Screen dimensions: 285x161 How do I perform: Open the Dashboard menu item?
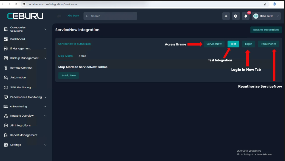(x=18, y=39)
